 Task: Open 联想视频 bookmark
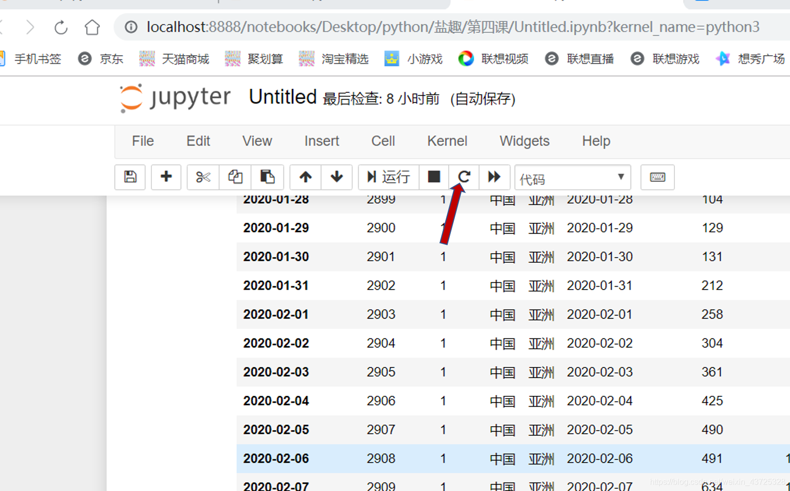point(493,59)
